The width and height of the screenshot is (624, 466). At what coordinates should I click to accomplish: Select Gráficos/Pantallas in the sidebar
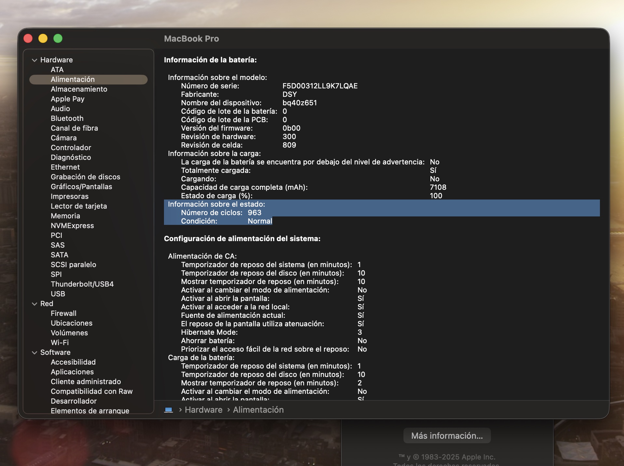click(81, 187)
